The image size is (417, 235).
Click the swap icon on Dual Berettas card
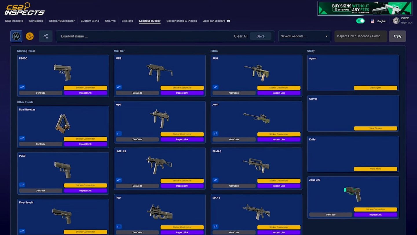point(22,138)
